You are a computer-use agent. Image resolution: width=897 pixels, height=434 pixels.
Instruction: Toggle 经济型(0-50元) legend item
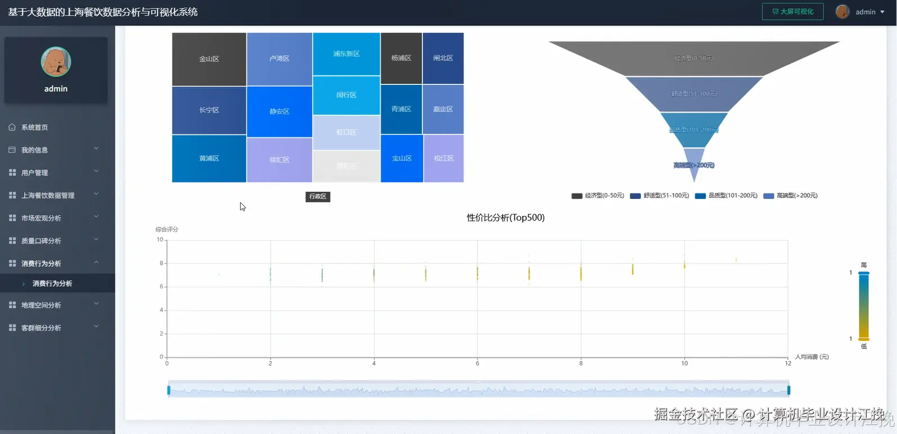598,196
